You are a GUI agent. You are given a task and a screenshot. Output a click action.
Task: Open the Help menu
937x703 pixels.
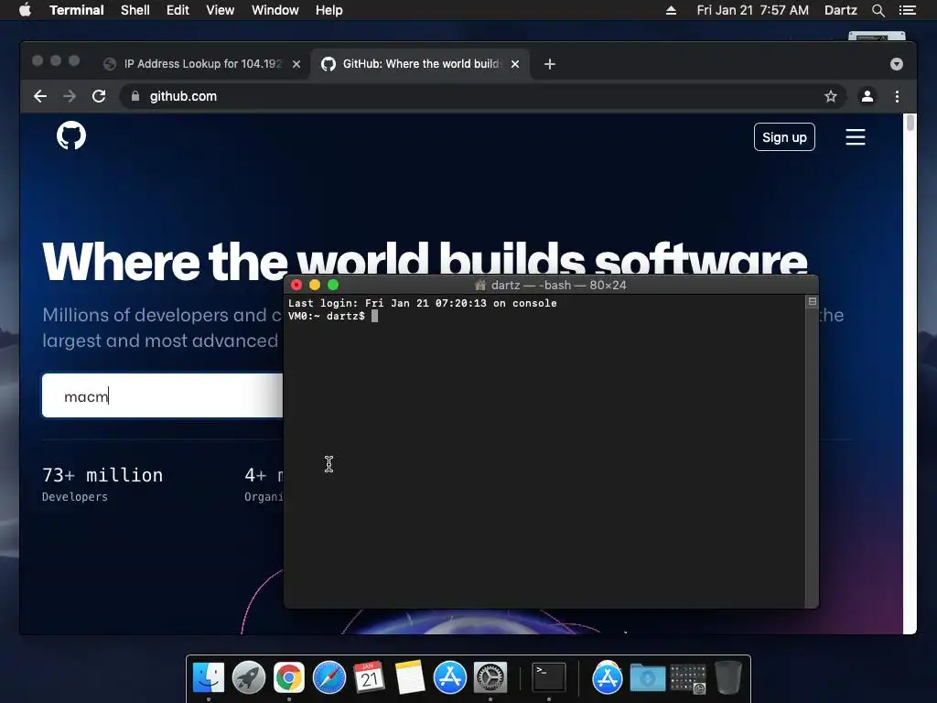click(x=328, y=10)
